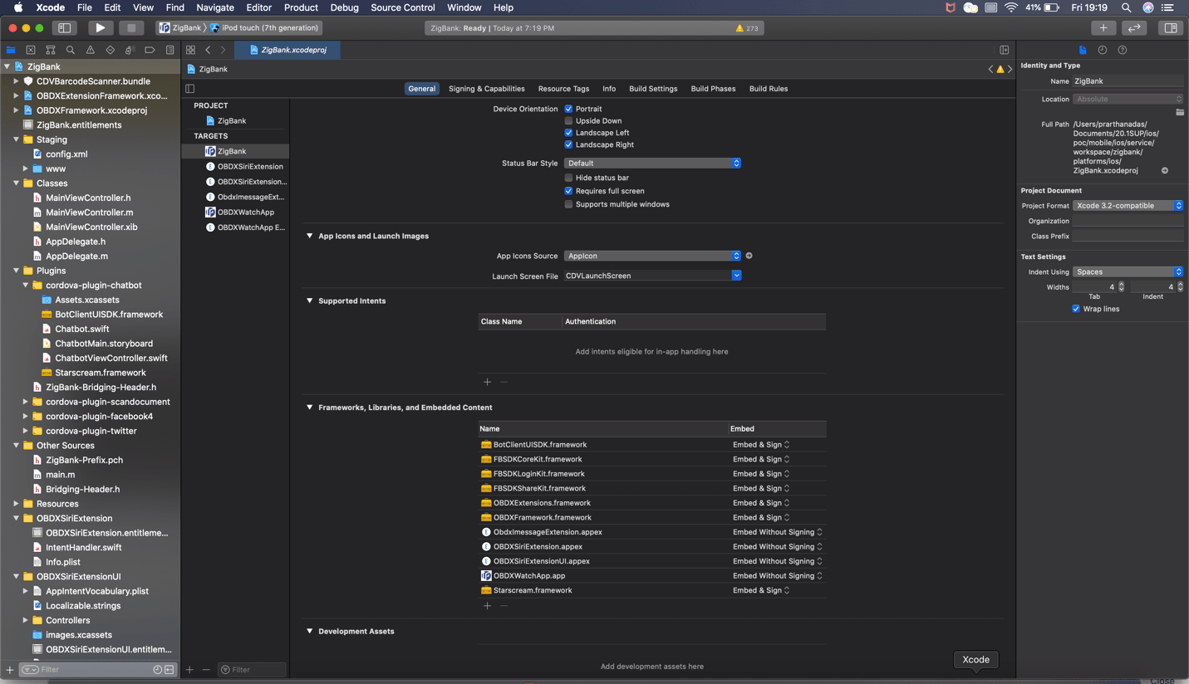The height and width of the screenshot is (684, 1189).
Task: Open the Quick Help inspector icon
Action: [1122, 50]
